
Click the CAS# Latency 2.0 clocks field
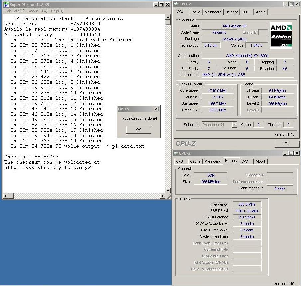pyautogui.click(x=247, y=217)
